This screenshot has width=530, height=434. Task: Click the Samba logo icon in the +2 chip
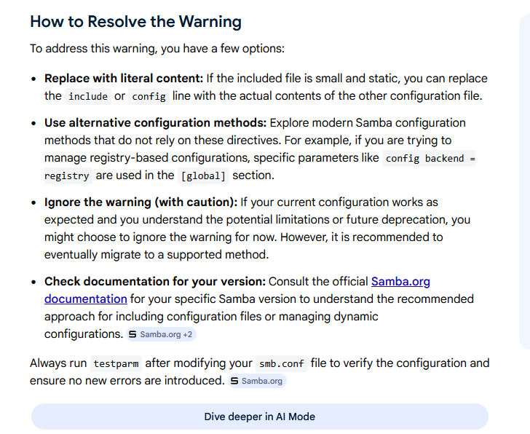132,334
